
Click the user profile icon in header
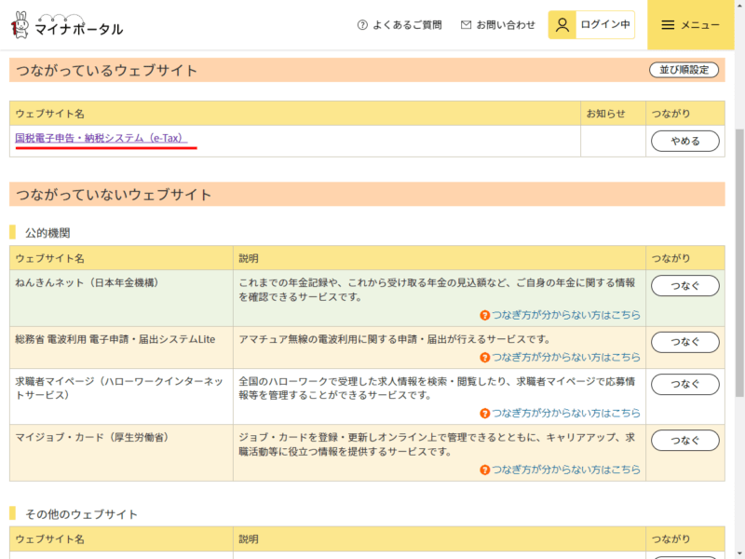pyautogui.click(x=562, y=25)
